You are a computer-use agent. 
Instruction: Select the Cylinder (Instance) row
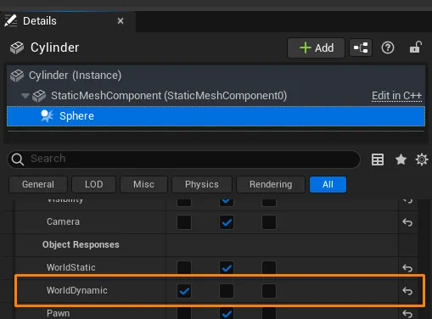coord(216,76)
